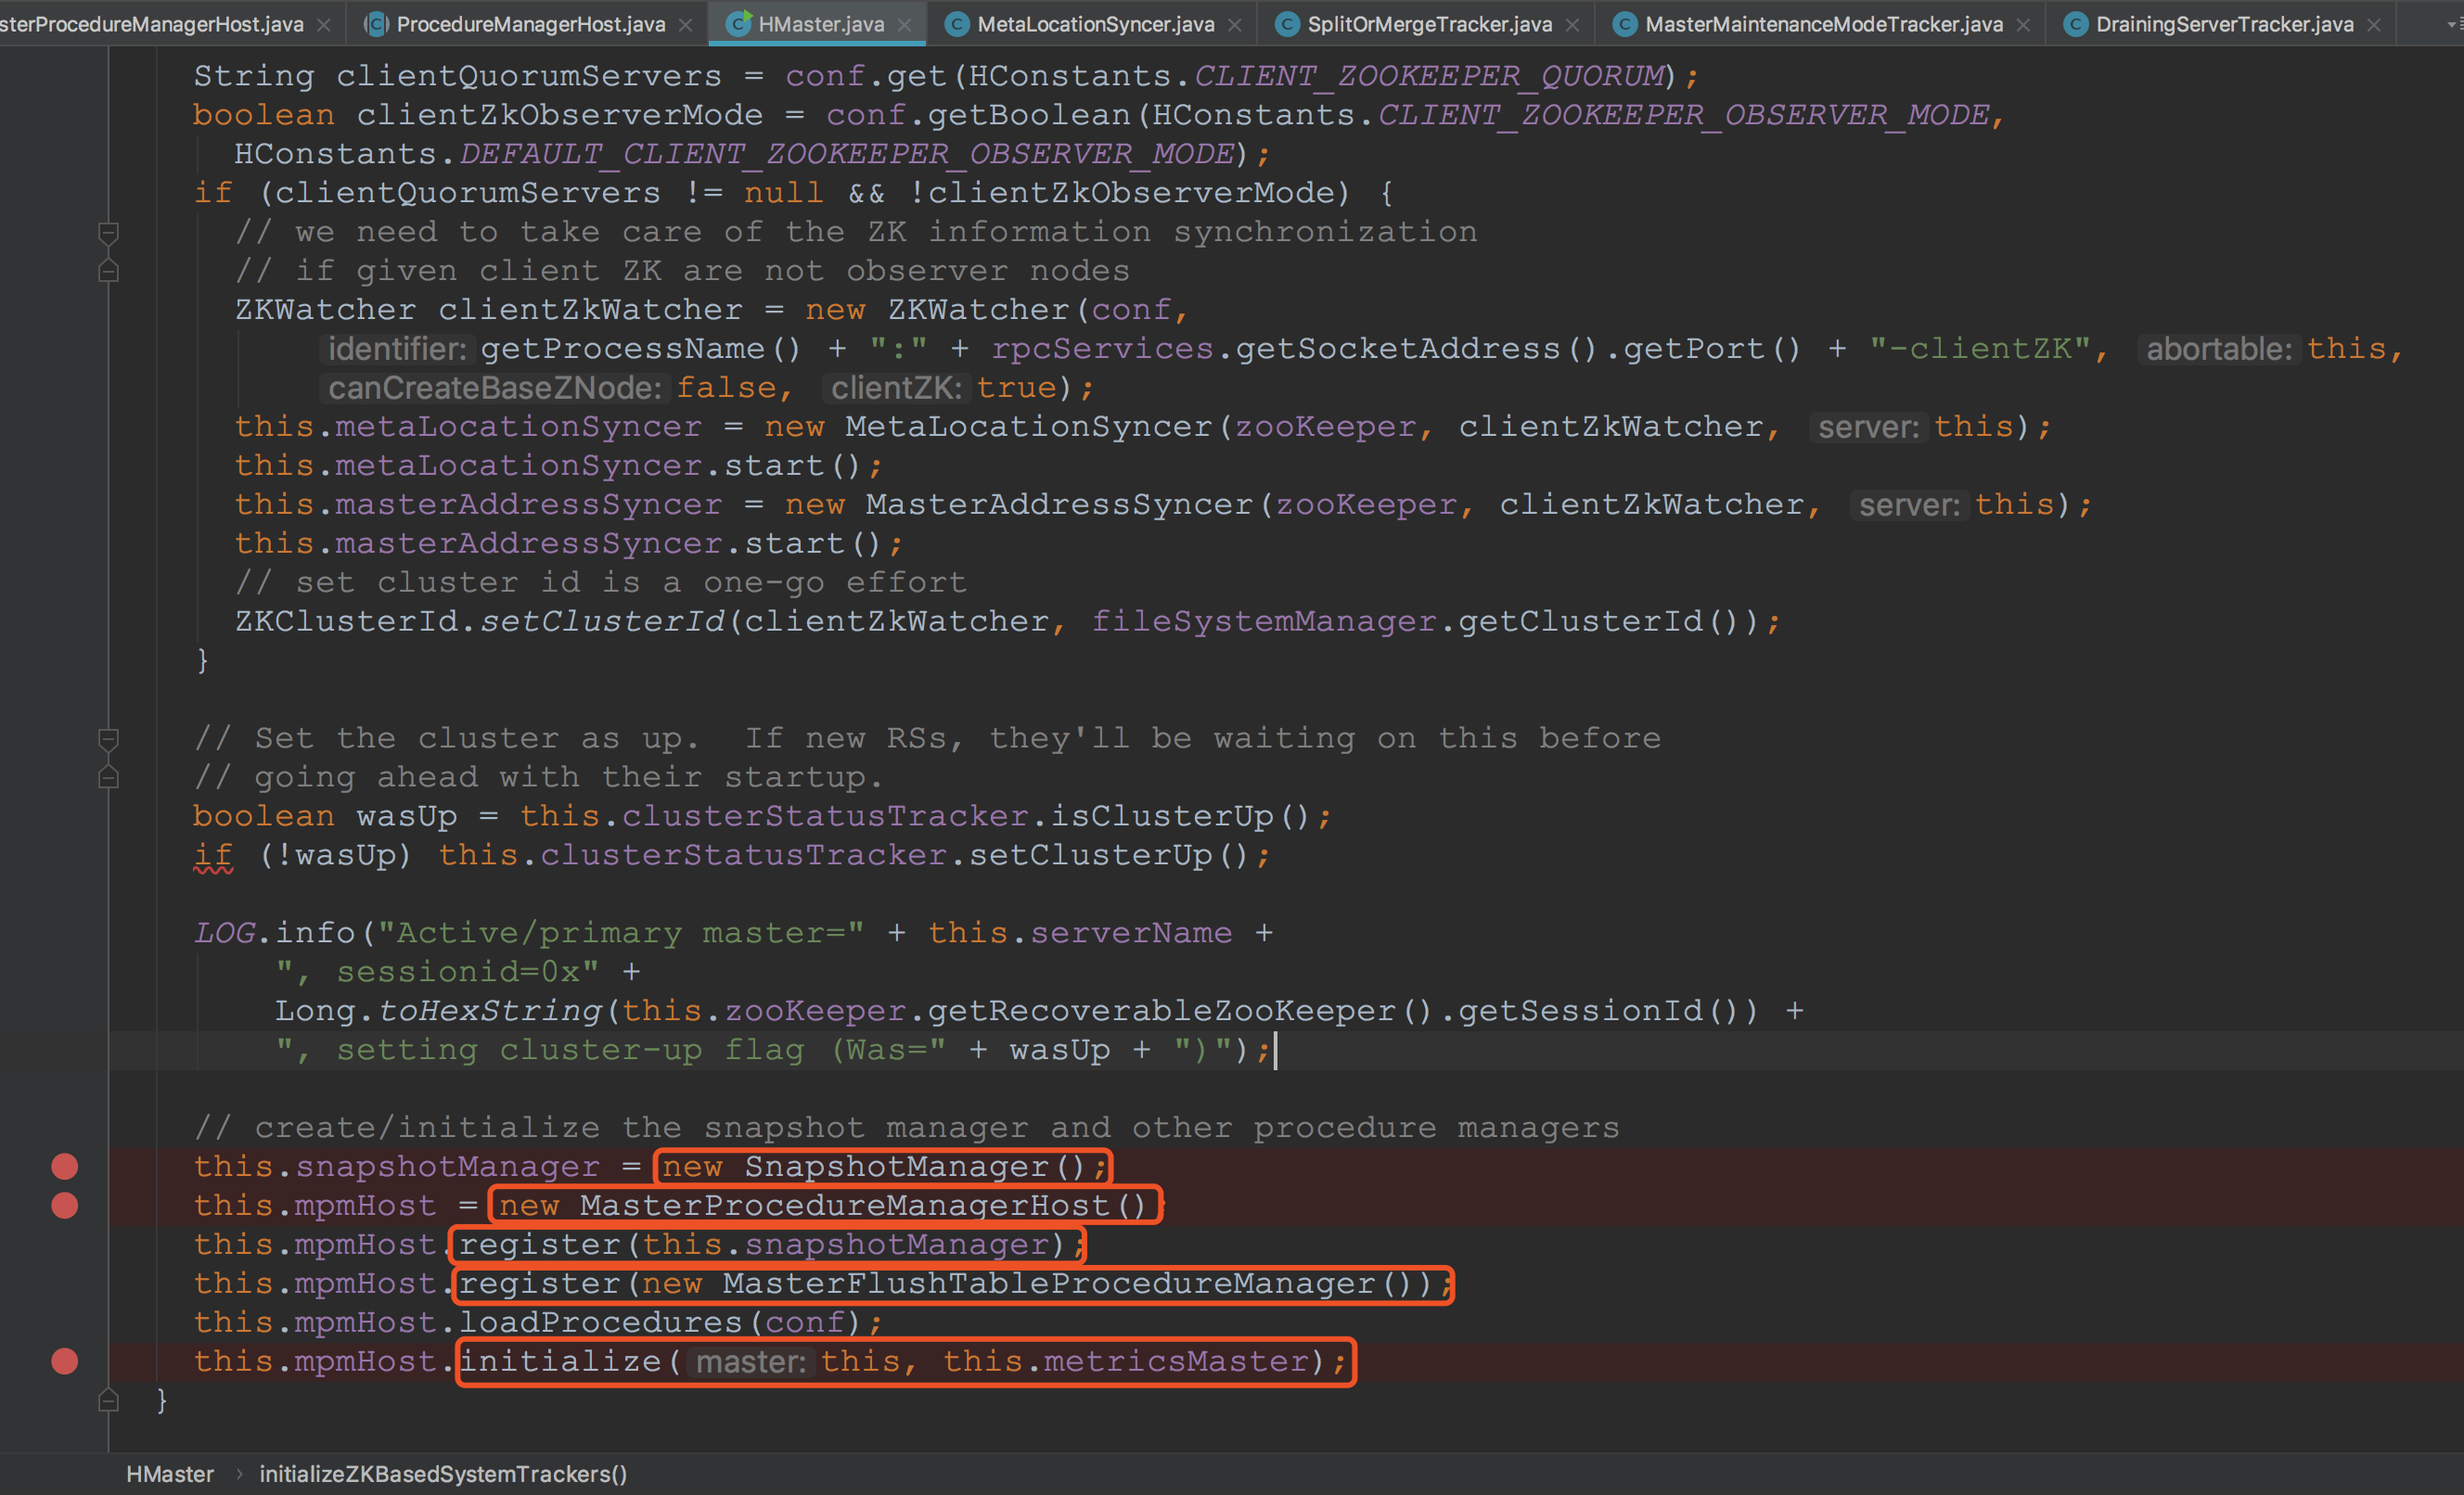
Task: Click the HMaster breadcrumb
Action: tap(170, 1473)
